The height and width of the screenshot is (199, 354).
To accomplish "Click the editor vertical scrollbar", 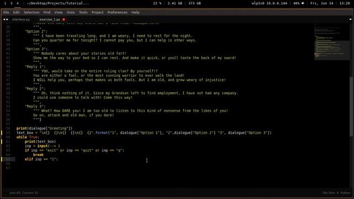I will coord(351,106).
